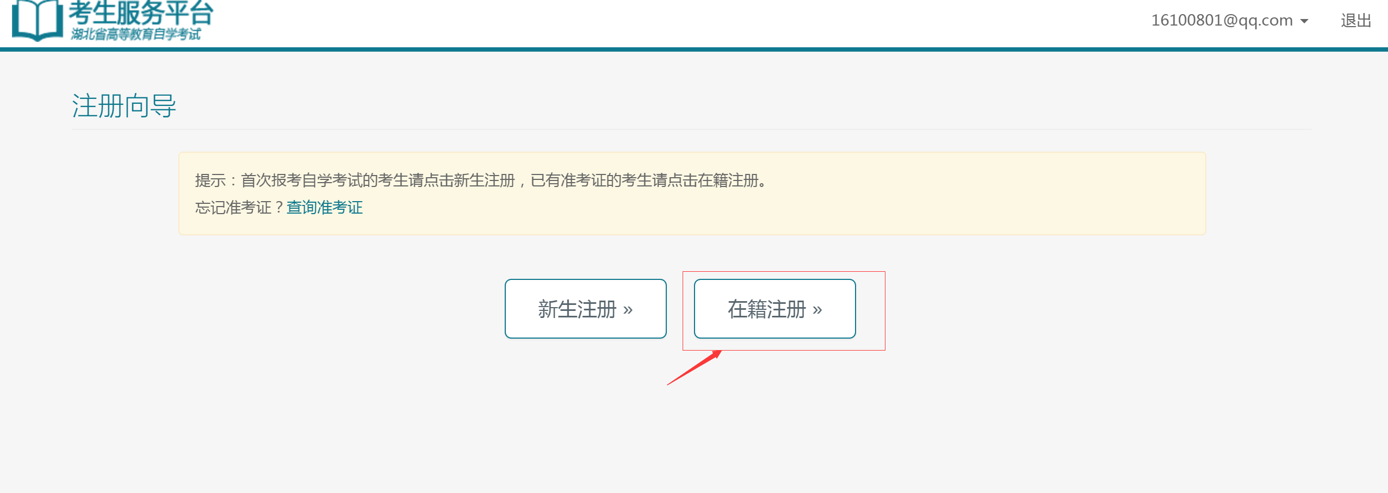Click the horizontal rule under 注册向导
The image size is (1388, 493).
click(x=692, y=129)
